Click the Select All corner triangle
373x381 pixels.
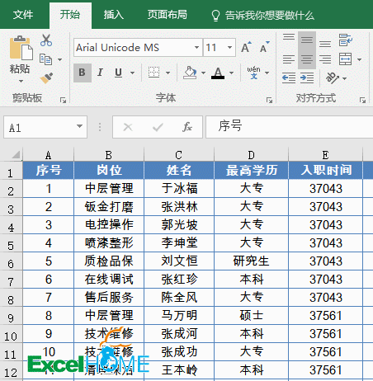(x=16, y=154)
